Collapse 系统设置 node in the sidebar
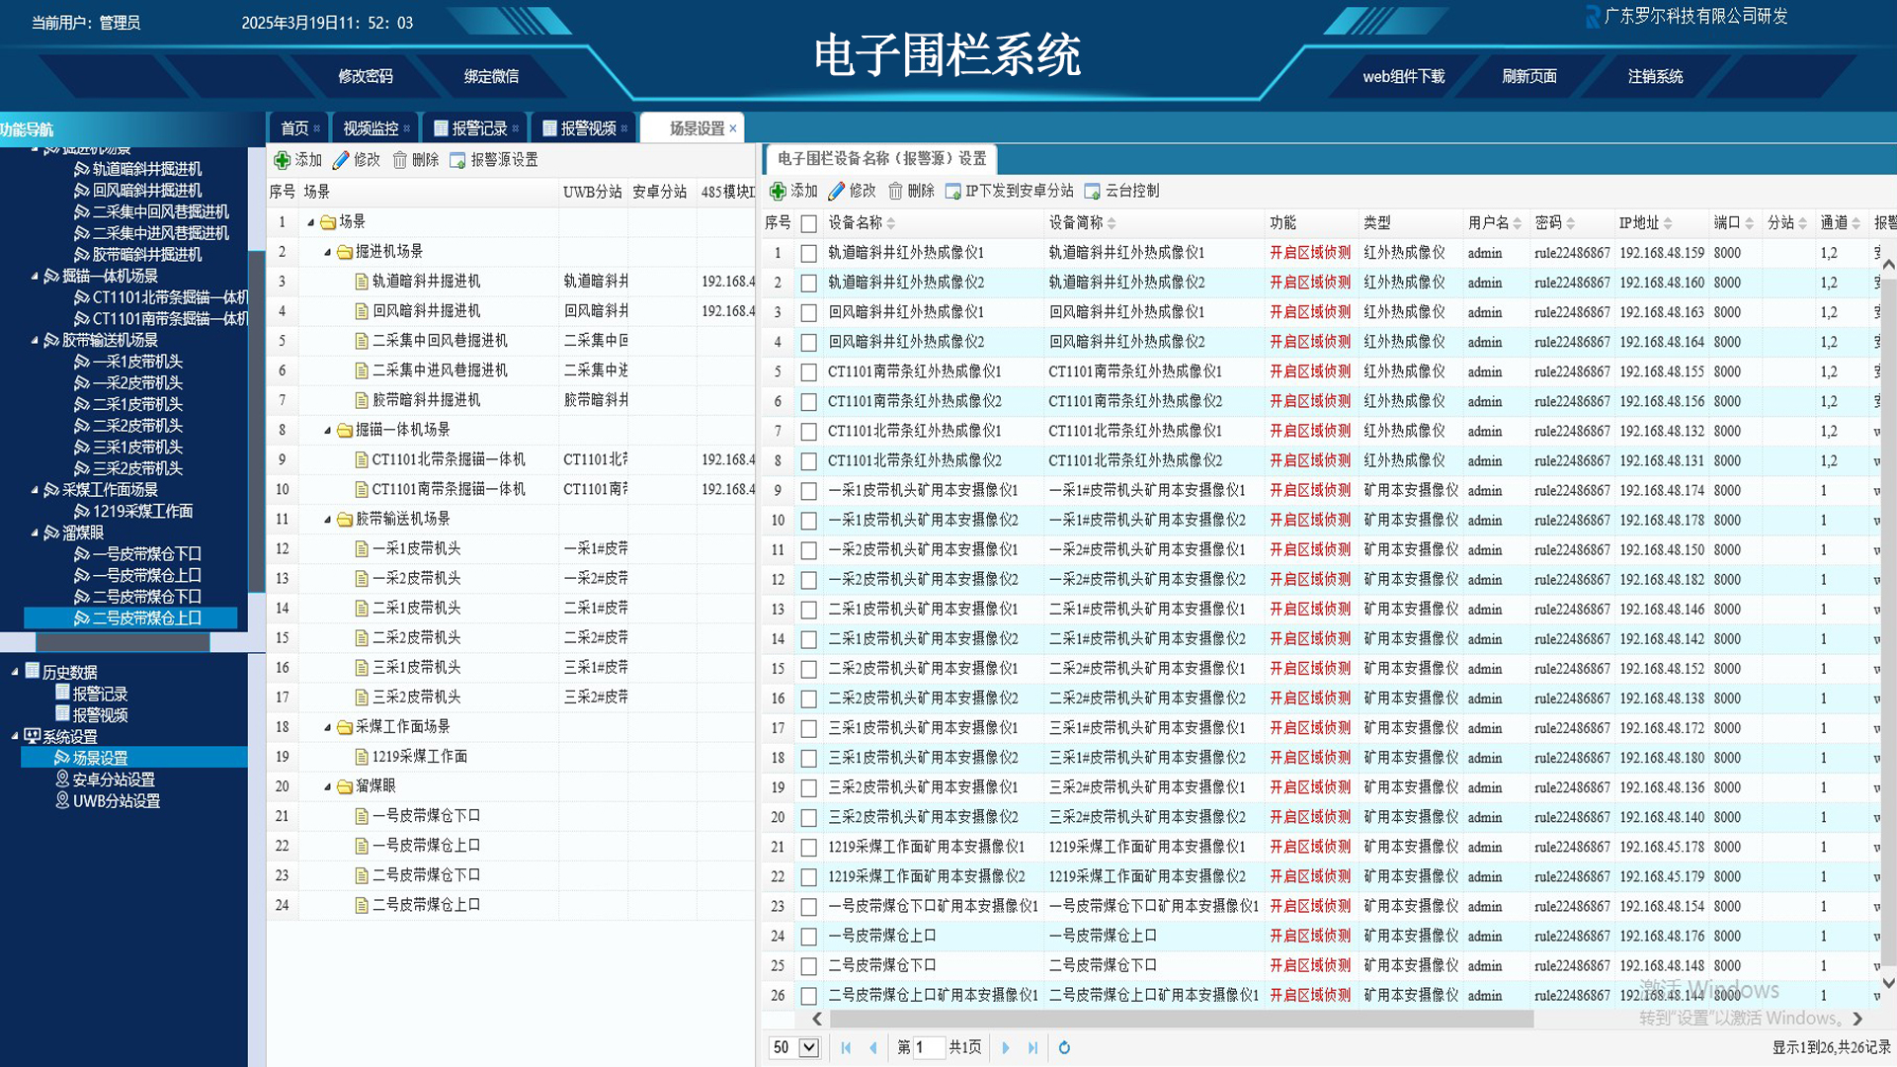 15,736
